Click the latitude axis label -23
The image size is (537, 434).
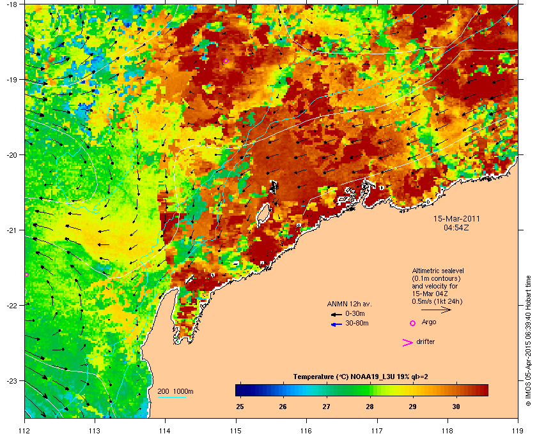point(12,380)
